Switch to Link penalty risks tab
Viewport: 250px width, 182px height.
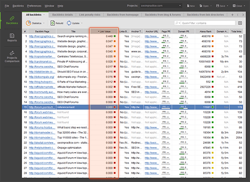click(x=90, y=15)
